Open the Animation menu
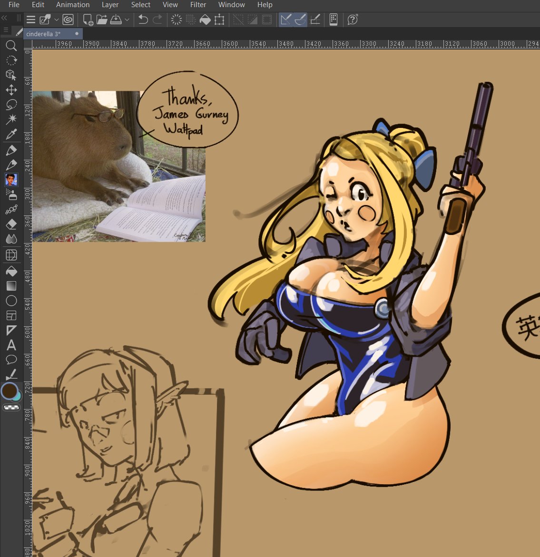This screenshot has height=557, width=540. [x=73, y=5]
